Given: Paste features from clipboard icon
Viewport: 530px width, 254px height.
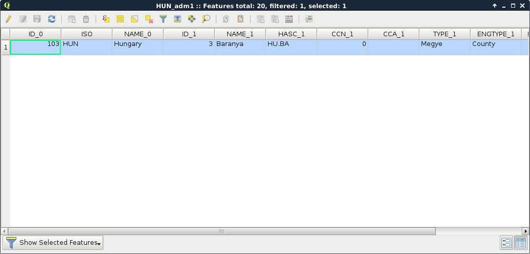Looking at the screenshot, I should coord(240,19).
